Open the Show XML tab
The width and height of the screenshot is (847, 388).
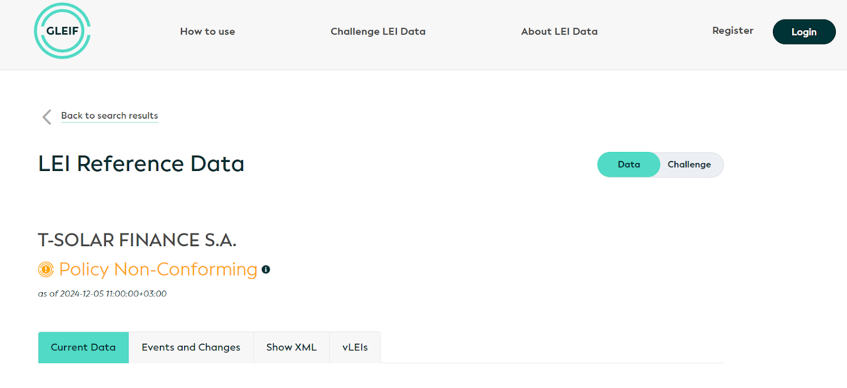[291, 347]
